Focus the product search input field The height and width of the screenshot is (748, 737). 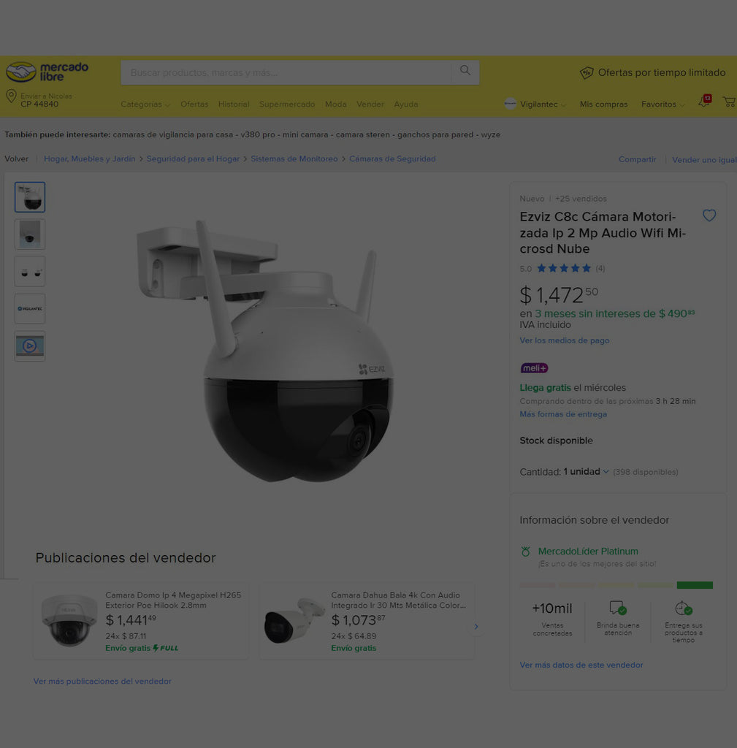[x=286, y=73]
